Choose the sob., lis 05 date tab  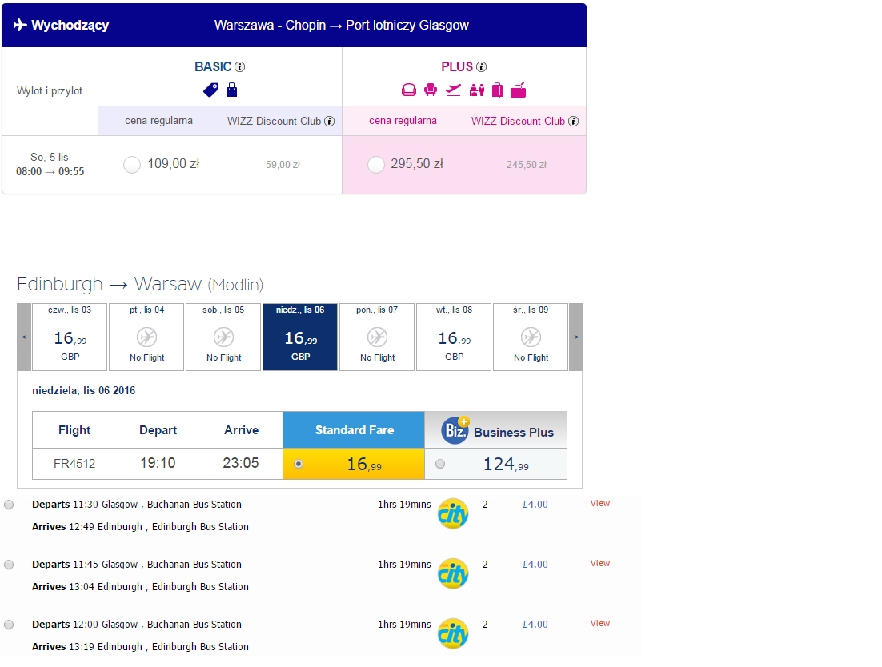coord(224,337)
